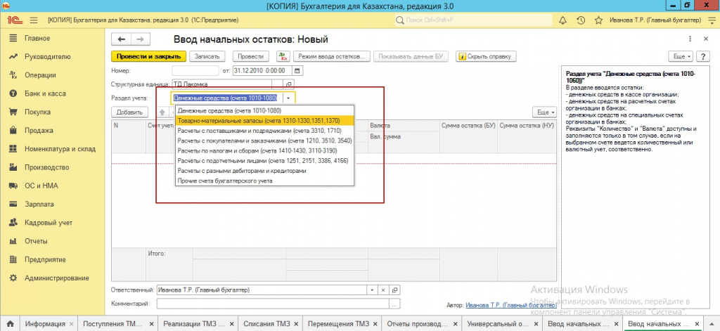Click the Добавить row button
The height and width of the screenshot is (331, 720).
point(129,112)
